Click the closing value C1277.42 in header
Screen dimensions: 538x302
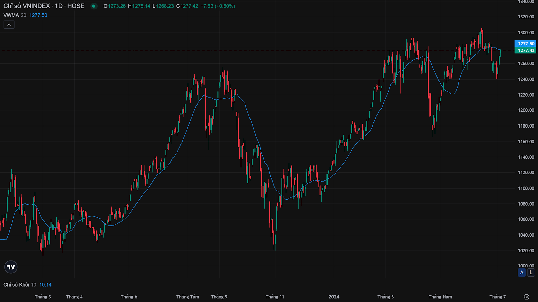click(187, 6)
